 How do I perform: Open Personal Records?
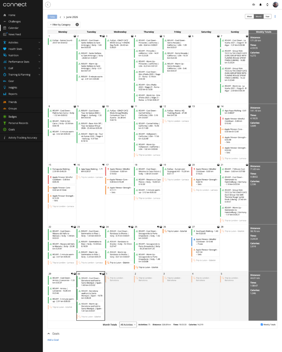point(18,123)
